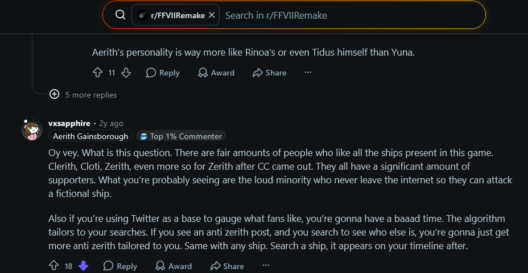Downvote the comment with 11 points
The width and height of the screenshot is (528, 273).
point(126,73)
